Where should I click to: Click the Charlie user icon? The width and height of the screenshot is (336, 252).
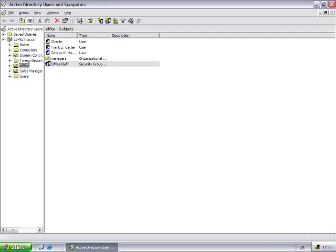coord(48,41)
